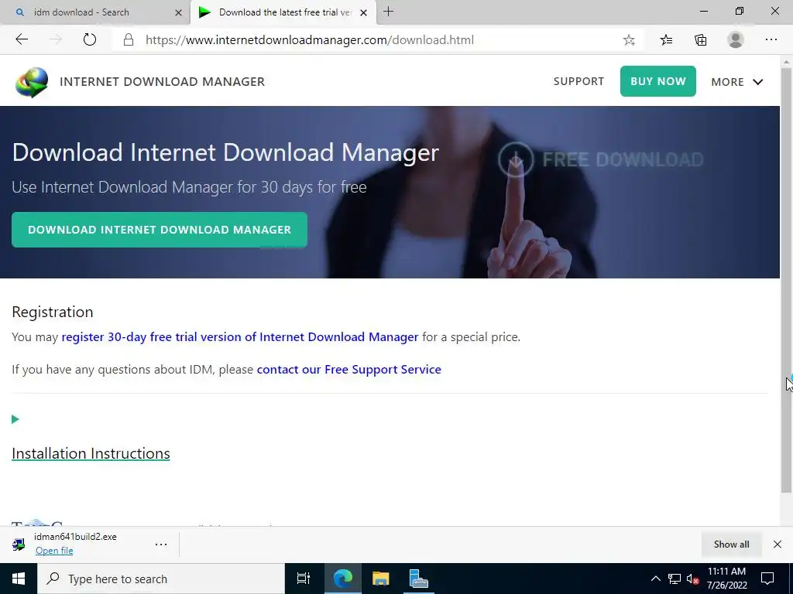Click the IDM globe logo

pyautogui.click(x=31, y=82)
